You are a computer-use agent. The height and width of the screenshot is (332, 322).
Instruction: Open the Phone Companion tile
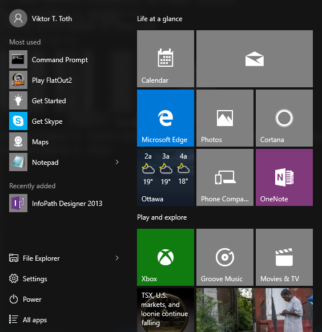coord(225,177)
